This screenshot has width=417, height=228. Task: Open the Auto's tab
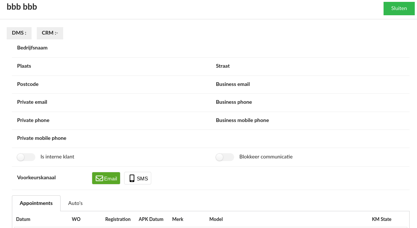click(x=75, y=203)
